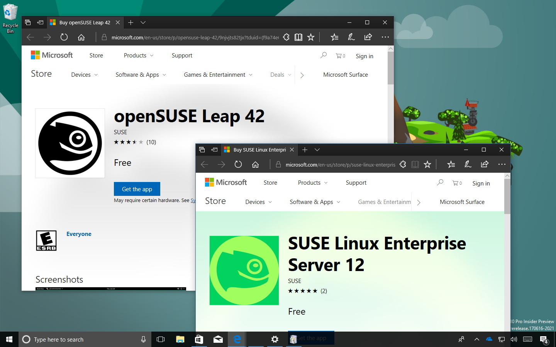Click Microsoft logo in openSUSE Leap window
Image resolution: width=556 pixels, height=347 pixels.
click(x=52, y=55)
